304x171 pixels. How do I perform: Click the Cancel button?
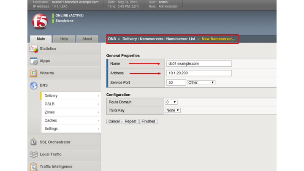pyautogui.click(x=114, y=121)
